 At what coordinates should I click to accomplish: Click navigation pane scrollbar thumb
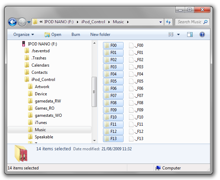pos(94,92)
